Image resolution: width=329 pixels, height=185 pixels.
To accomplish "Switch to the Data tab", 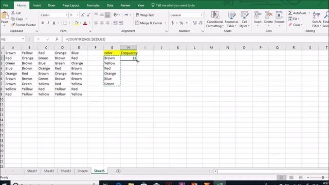I will click(110, 5).
